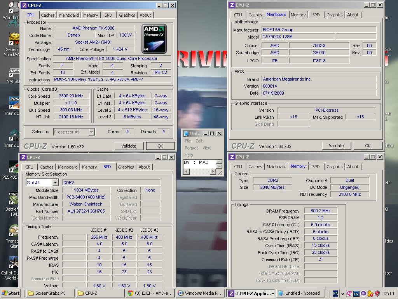
Task: Open Caches tab in SPD window
Action: (x=47, y=167)
